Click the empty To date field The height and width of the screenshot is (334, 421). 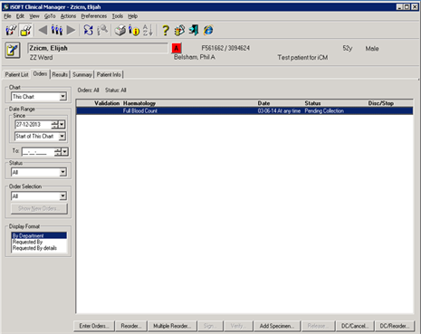pyautogui.click(x=38, y=152)
